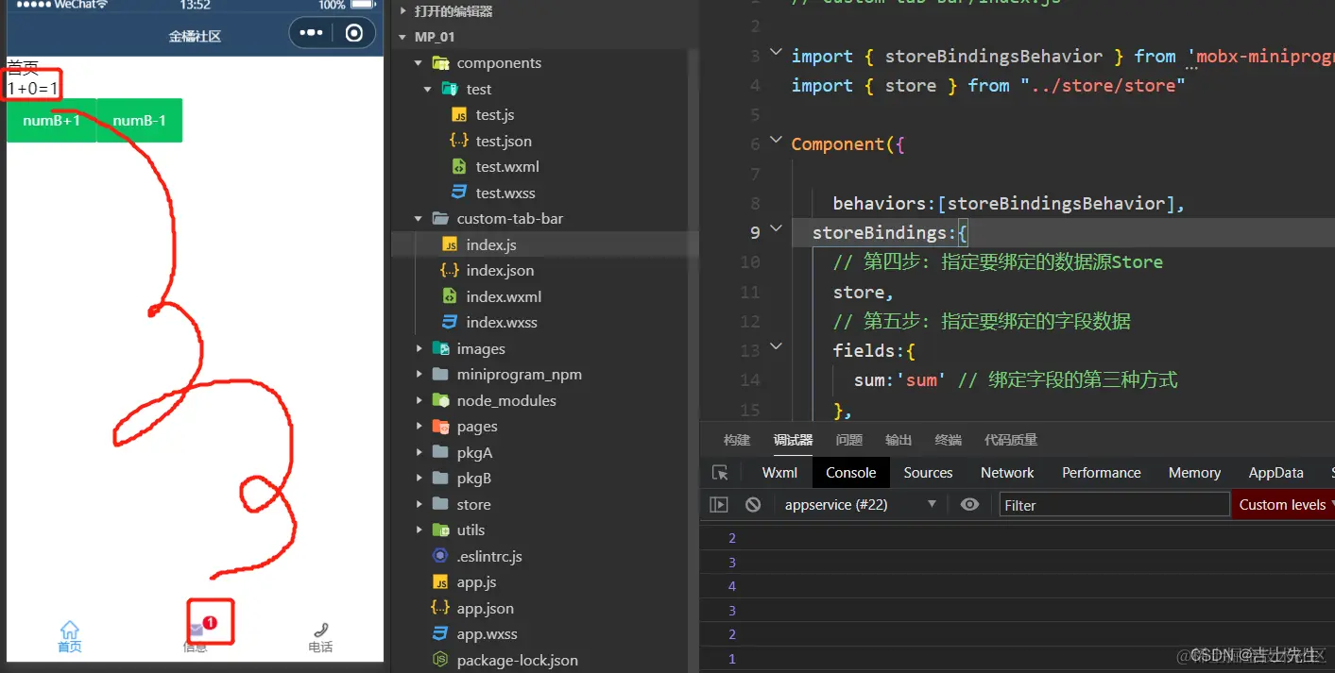Collapse the test folder arrow

point(428,89)
